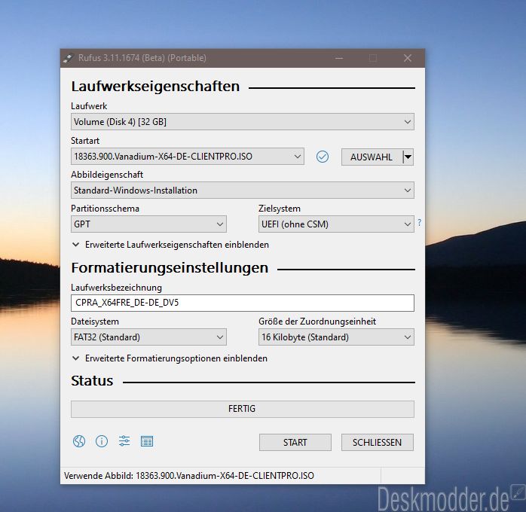Click the Zielsystem help question mark
Screen dimensions: 526x512
tap(419, 223)
